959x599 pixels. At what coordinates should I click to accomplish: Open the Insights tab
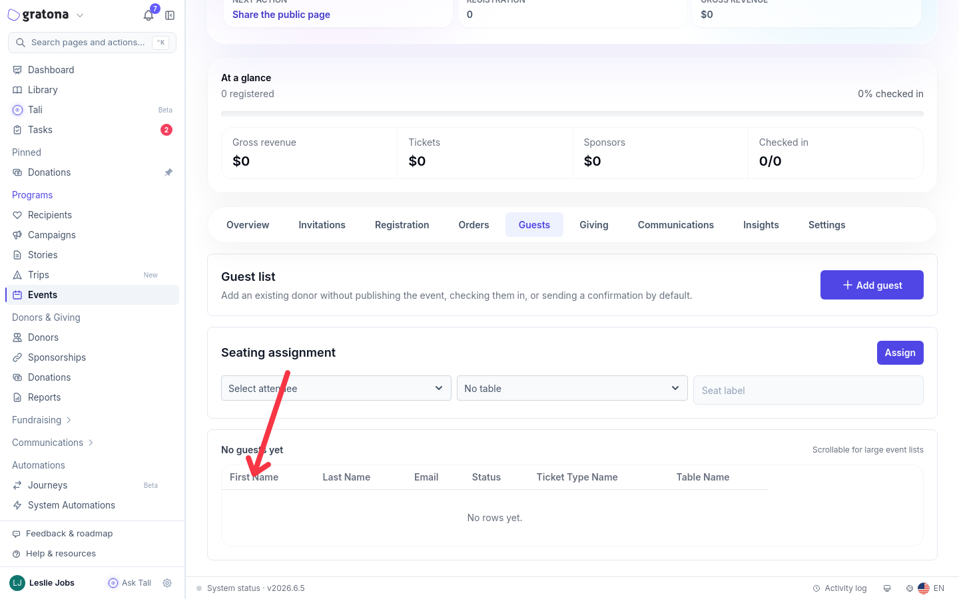tap(761, 225)
